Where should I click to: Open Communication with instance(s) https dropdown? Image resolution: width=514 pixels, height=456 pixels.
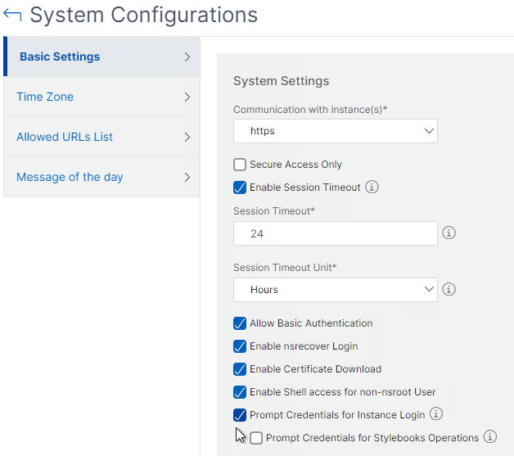336,131
